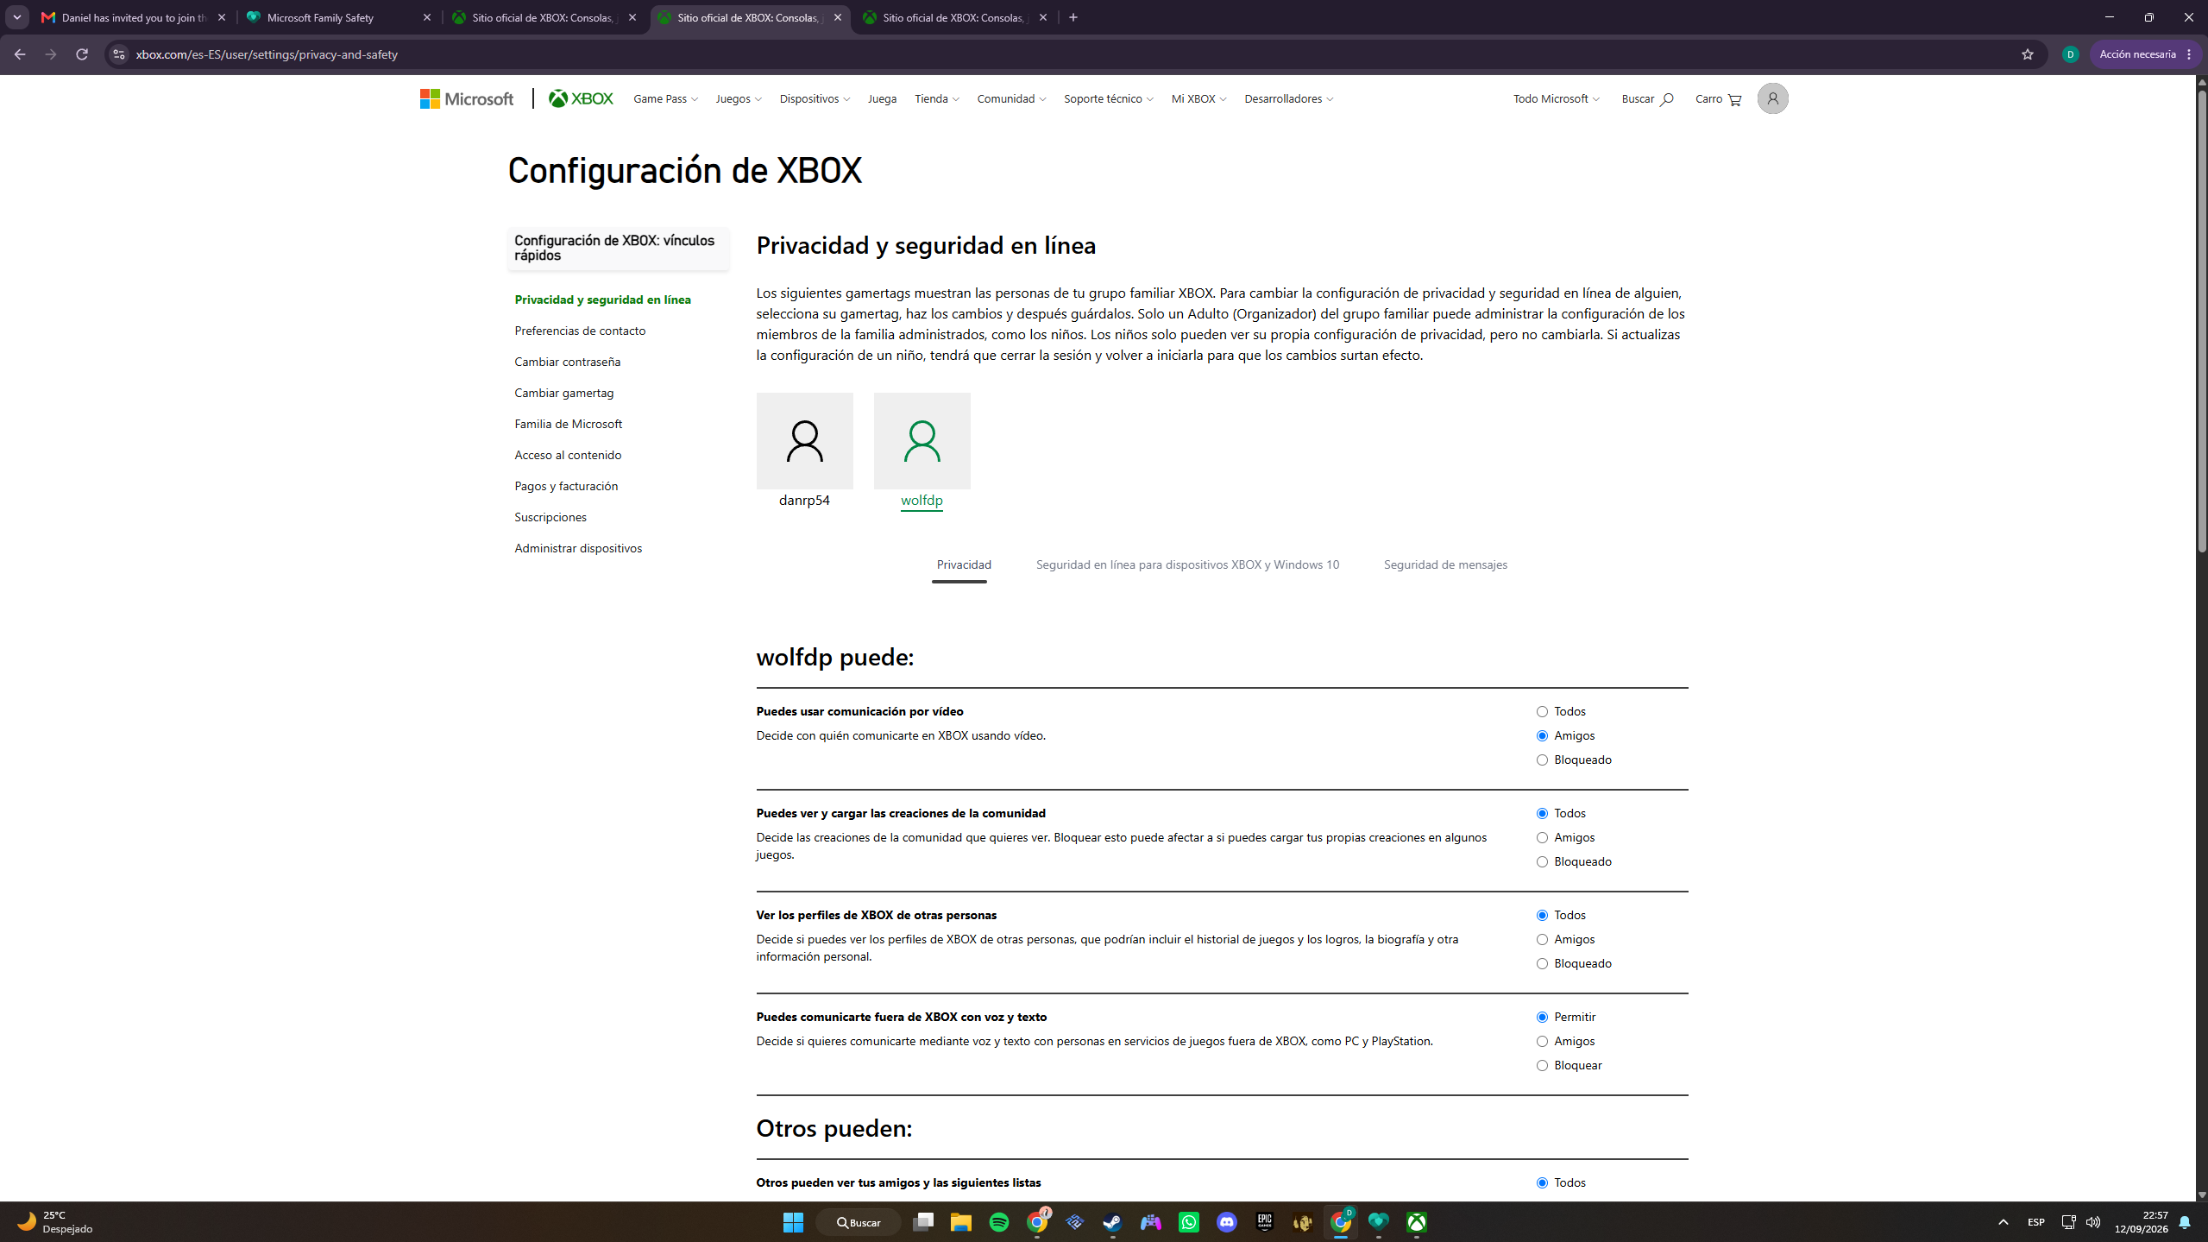Switch to Seguridad en línea para dispositivos tab
The image size is (2208, 1242).
click(1187, 564)
